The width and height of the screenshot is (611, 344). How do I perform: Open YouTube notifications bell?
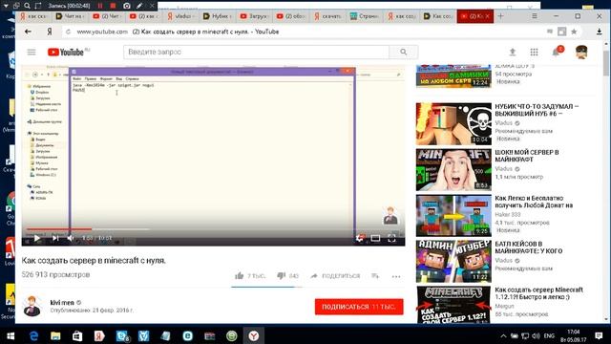tap(557, 53)
